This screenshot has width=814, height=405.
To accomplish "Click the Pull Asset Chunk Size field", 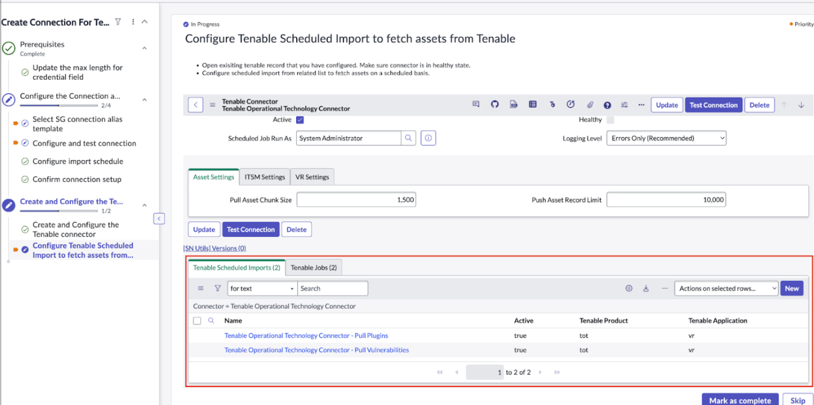I will pos(356,200).
